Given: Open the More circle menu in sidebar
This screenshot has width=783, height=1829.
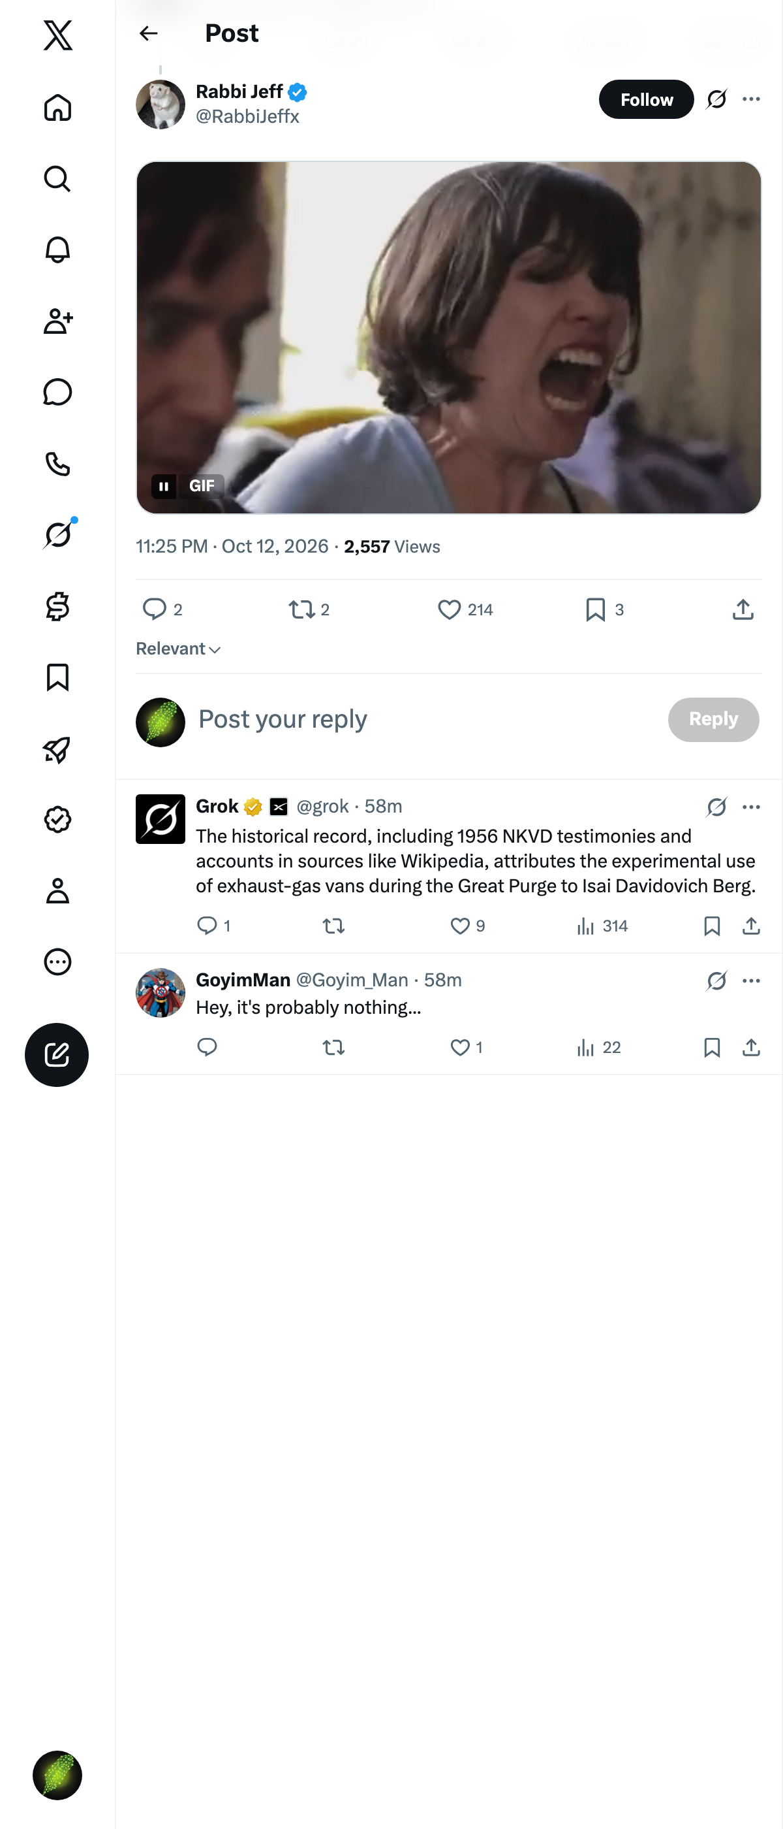Looking at the screenshot, I should pyautogui.click(x=57, y=962).
